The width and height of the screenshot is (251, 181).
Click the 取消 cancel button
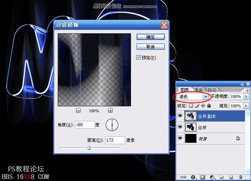[x=151, y=46]
